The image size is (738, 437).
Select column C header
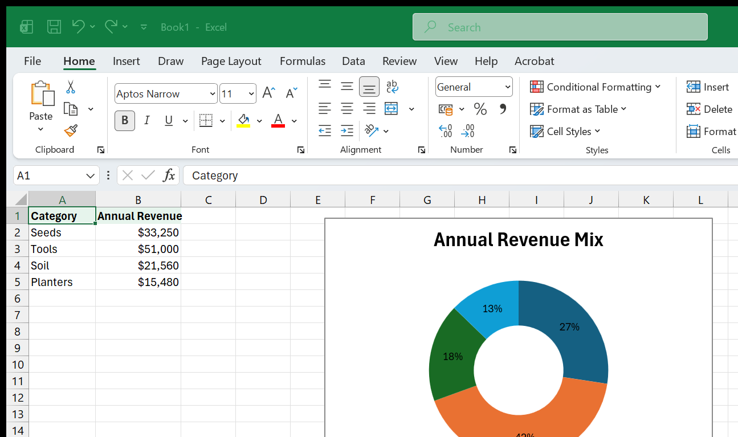pos(209,199)
